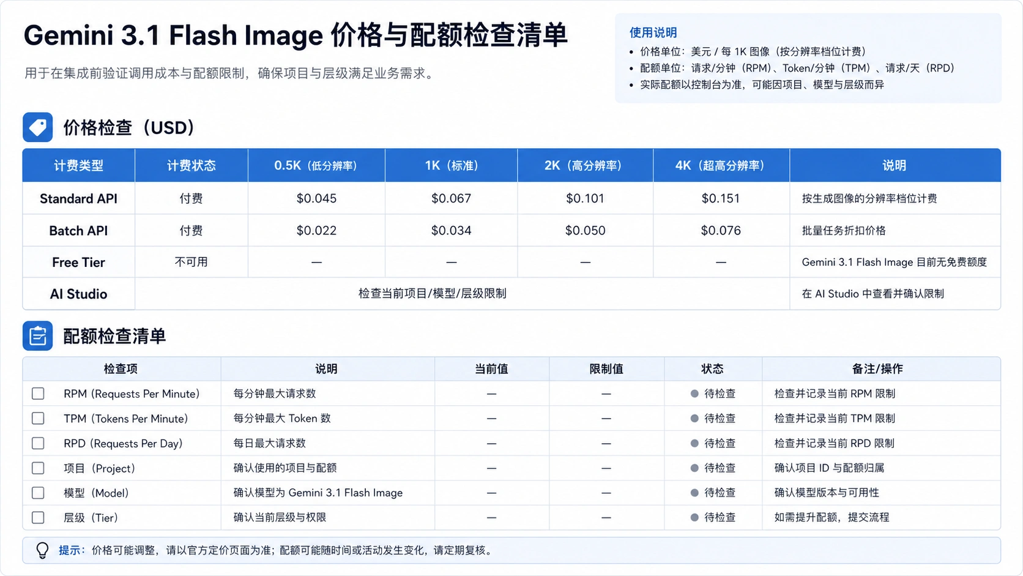
Task: Select the $0.101 price cell
Action: [585, 198]
